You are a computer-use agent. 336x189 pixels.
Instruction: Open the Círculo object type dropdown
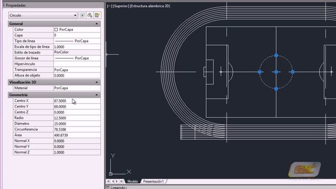(43, 15)
